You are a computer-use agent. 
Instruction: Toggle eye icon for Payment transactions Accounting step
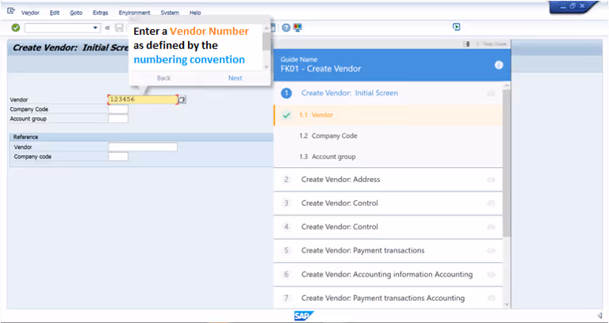pyautogui.click(x=491, y=298)
